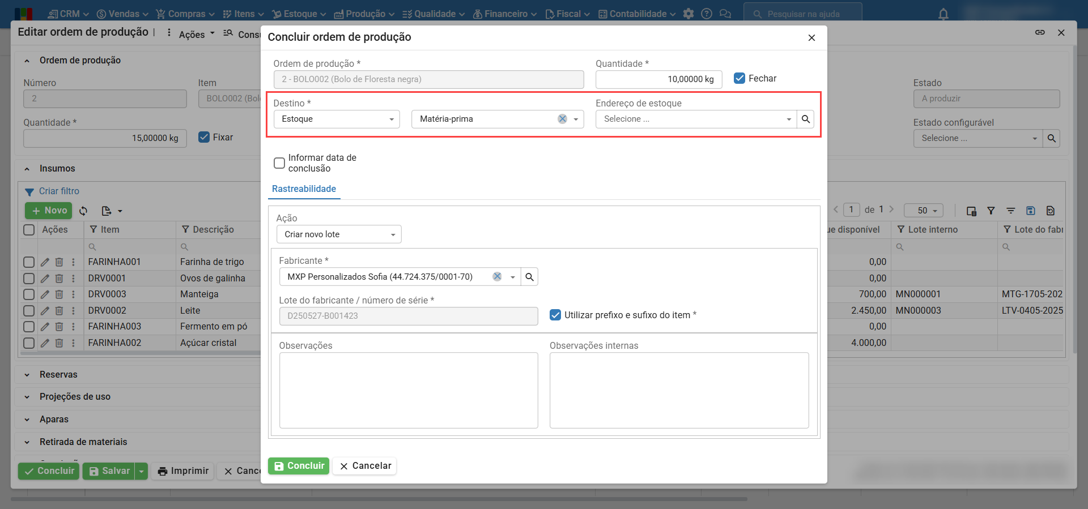The width and height of the screenshot is (1088, 509).
Task: Open the notifications bell
Action: point(943,14)
